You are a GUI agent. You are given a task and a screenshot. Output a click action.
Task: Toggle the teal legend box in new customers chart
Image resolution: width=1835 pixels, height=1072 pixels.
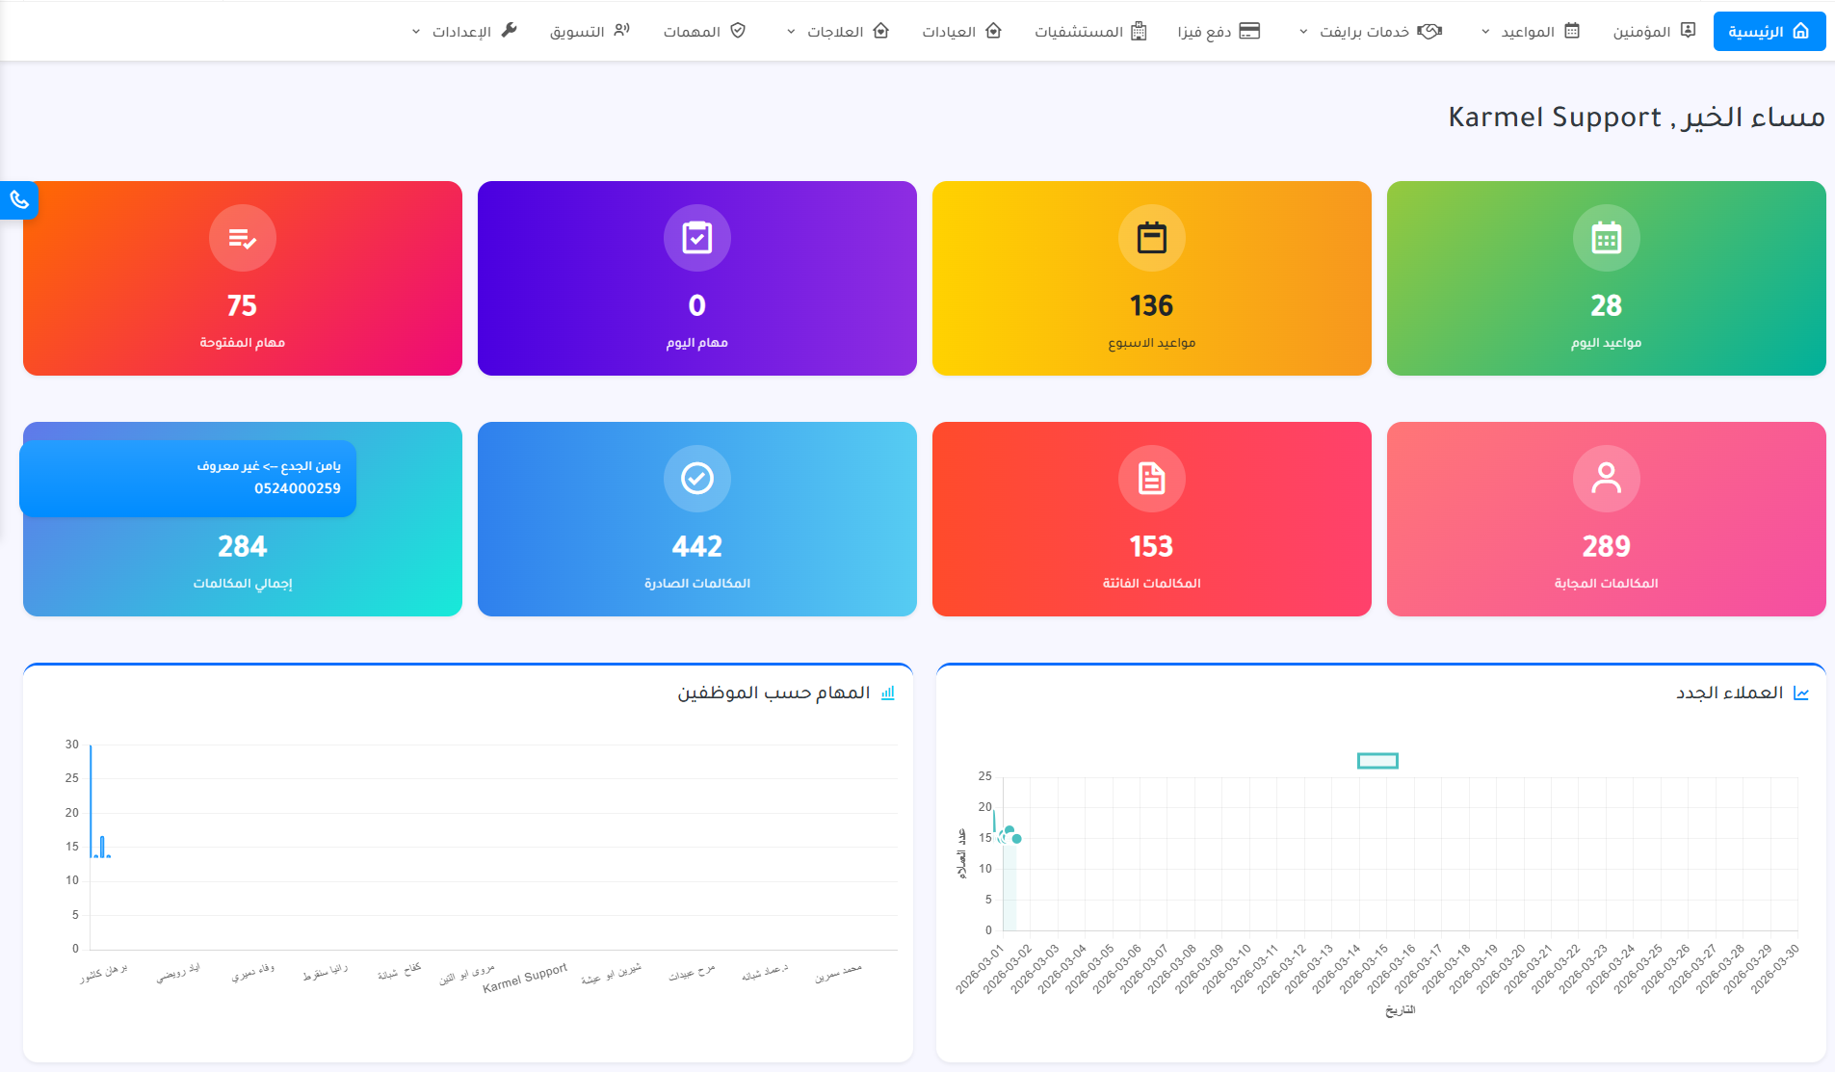(1377, 761)
